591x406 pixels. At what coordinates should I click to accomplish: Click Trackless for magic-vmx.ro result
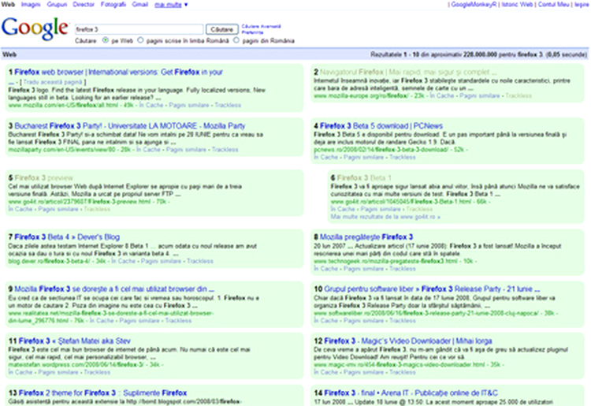(x=403, y=372)
